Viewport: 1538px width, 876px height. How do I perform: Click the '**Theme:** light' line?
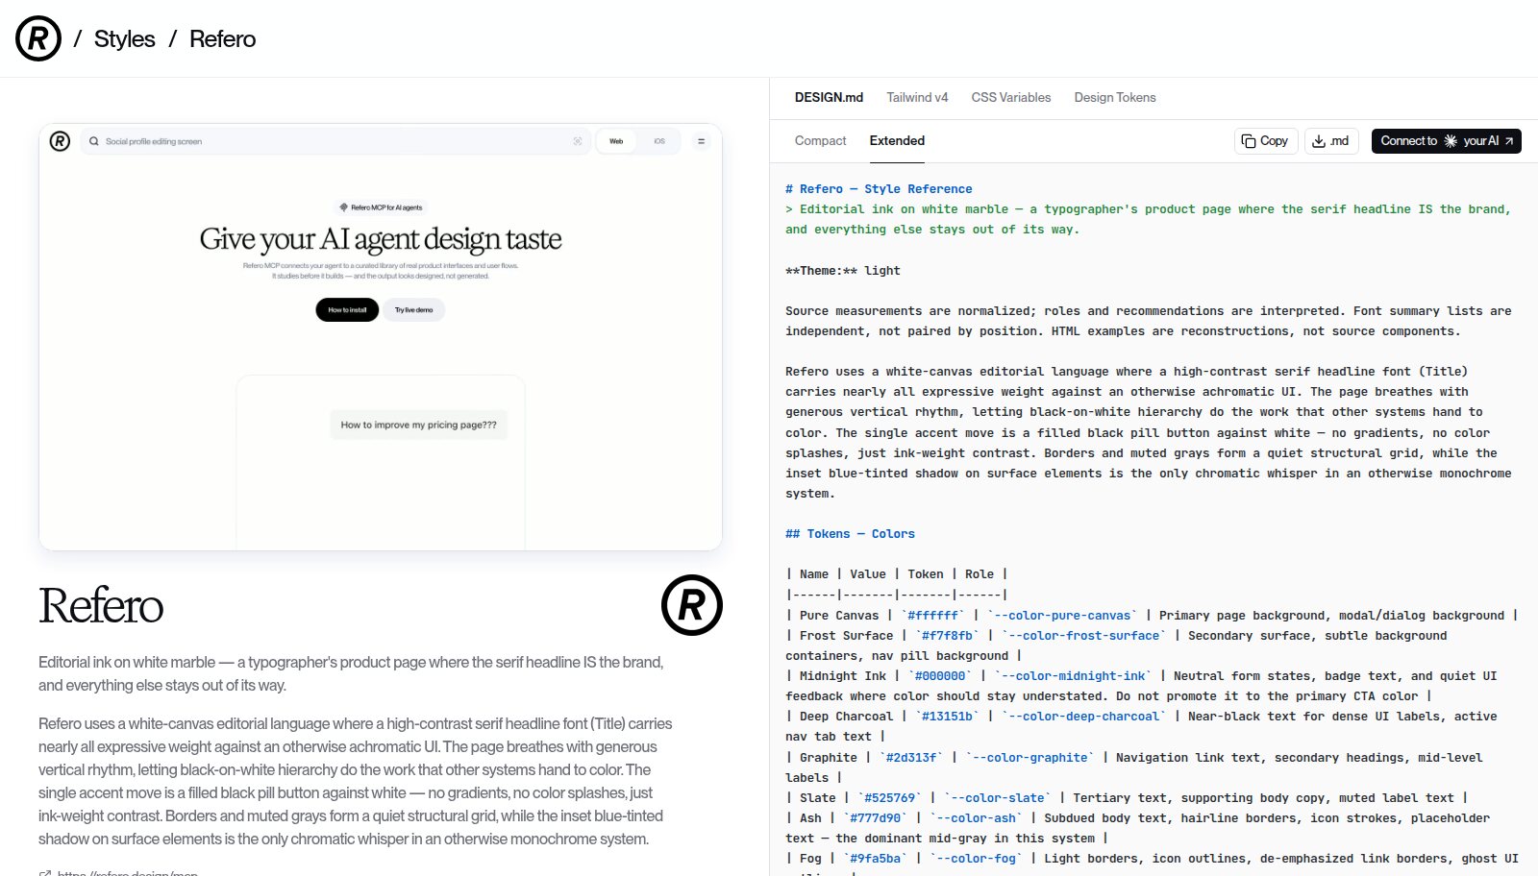click(843, 271)
